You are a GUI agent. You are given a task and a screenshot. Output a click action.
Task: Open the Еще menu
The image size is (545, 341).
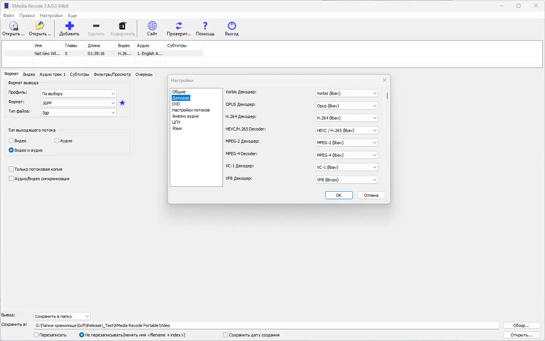click(72, 16)
